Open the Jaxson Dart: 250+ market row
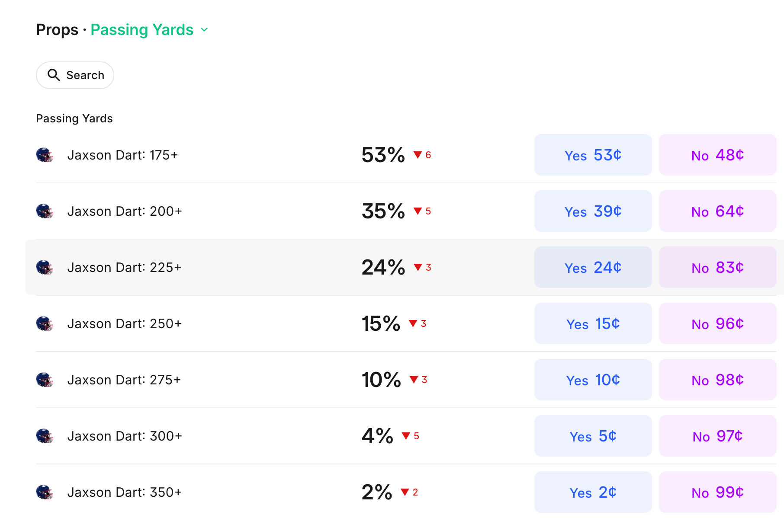 click(125, 323)
